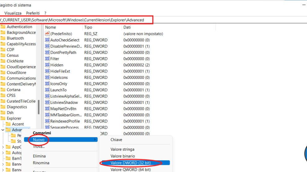Sort values by the Nome column header
Viewport: 307px width, 172px height.
(x=51, y=27)
